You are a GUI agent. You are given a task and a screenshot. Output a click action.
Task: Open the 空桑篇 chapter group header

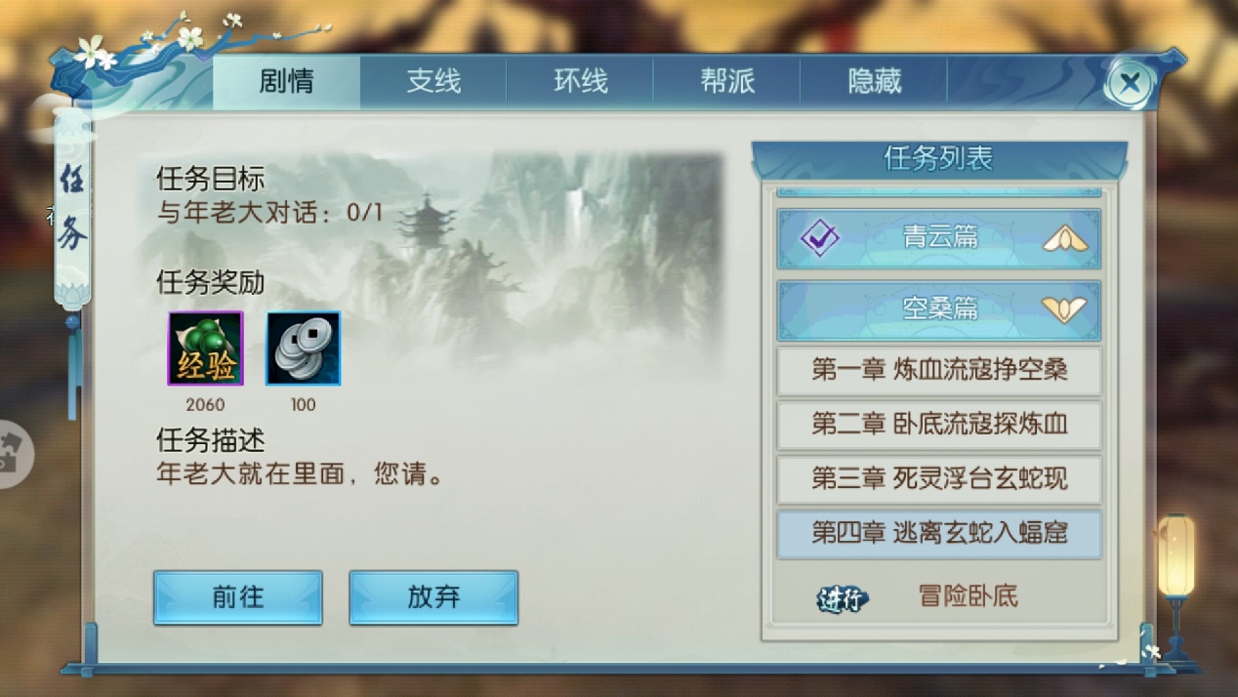[x=939, y=310]
